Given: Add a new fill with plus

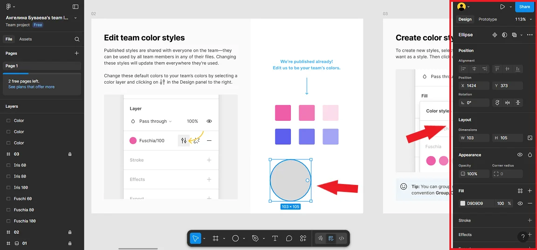Looking at the screenshot, I should tap(530, 191).
